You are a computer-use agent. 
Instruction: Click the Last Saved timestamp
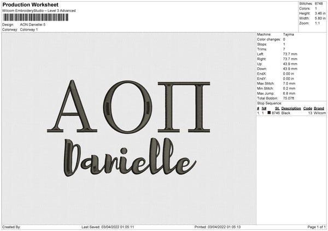[x=108, y=227]
